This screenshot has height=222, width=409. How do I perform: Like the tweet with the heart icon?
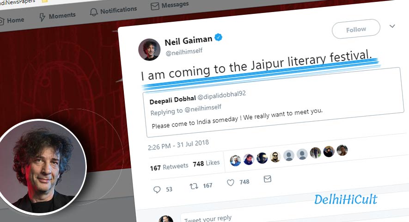230,182
